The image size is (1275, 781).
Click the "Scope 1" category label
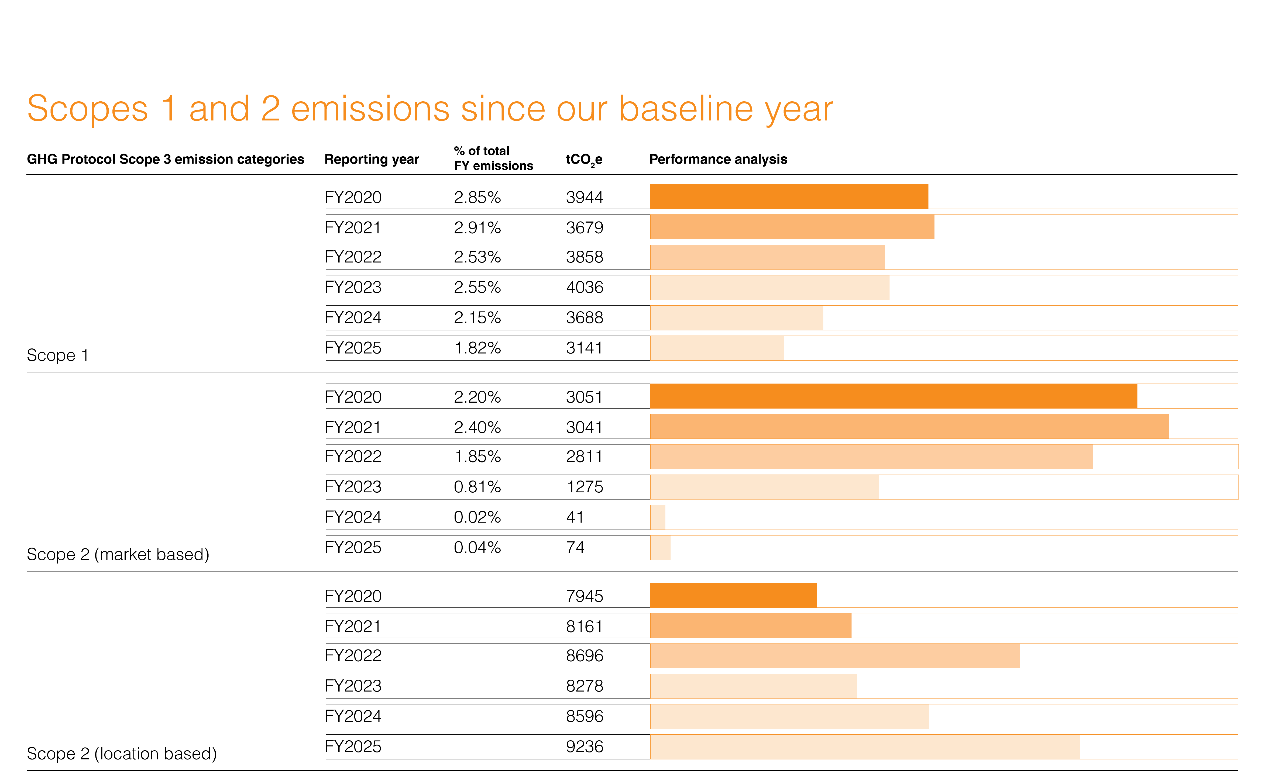(x=57, y=355)
